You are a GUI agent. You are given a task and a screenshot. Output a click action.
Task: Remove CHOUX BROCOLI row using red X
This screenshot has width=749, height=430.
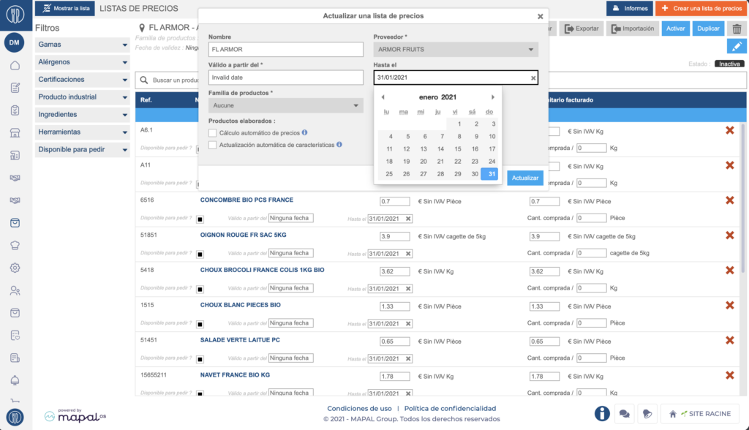729,271
